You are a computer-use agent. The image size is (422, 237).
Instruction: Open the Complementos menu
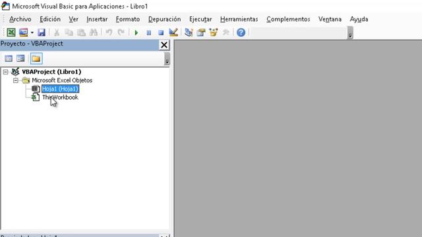(x=288, y=19)
